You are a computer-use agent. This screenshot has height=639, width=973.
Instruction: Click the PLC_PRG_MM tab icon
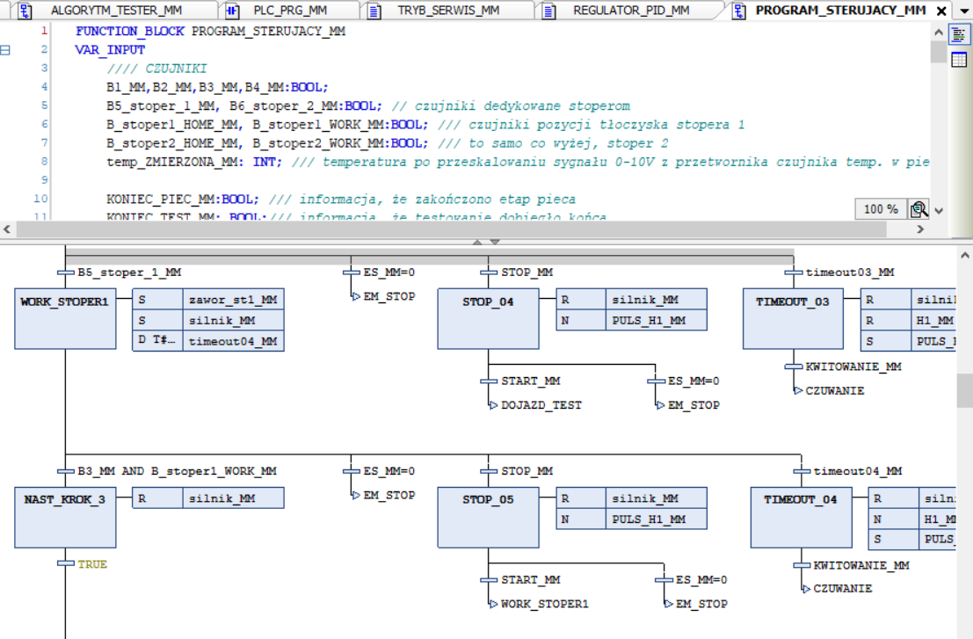[x=232, y=11]
